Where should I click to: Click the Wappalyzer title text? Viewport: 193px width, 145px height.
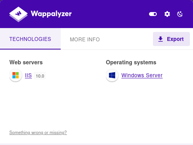(51, 14)
